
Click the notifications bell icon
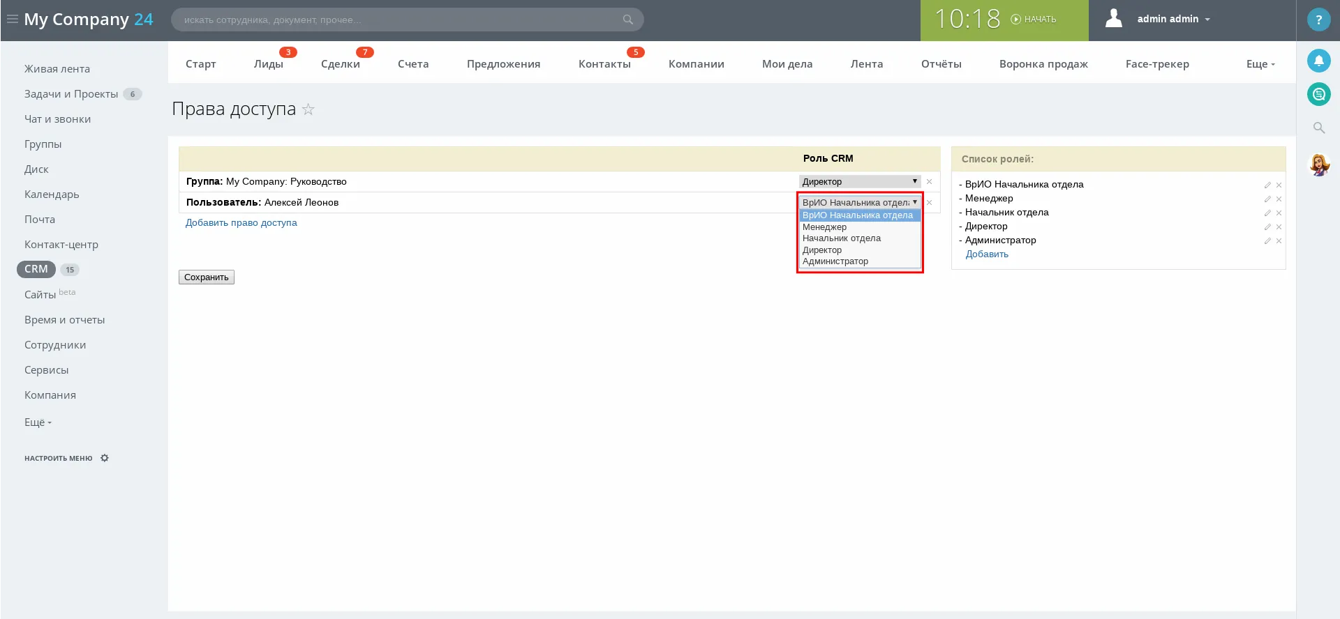click(1318, 61)
